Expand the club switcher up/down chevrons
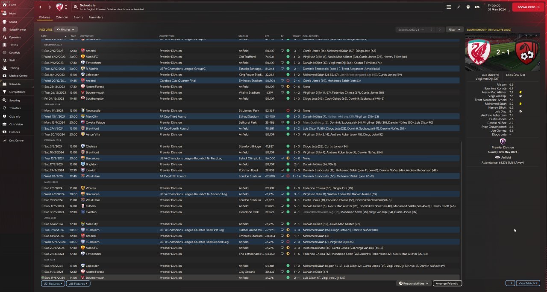Image resolution: width=547 pixels, height=292 pixels. pyautogui.click(x=66, y=7)
